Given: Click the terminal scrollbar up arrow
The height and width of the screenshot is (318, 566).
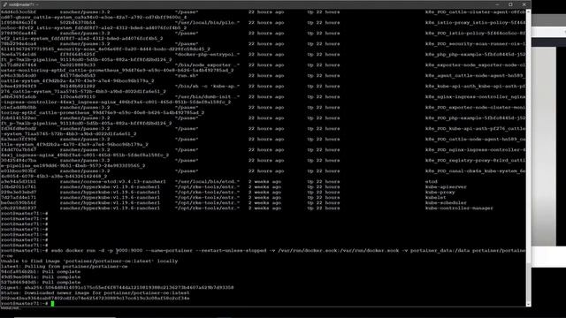Looking at the screenshot, I should click(529, 11).
